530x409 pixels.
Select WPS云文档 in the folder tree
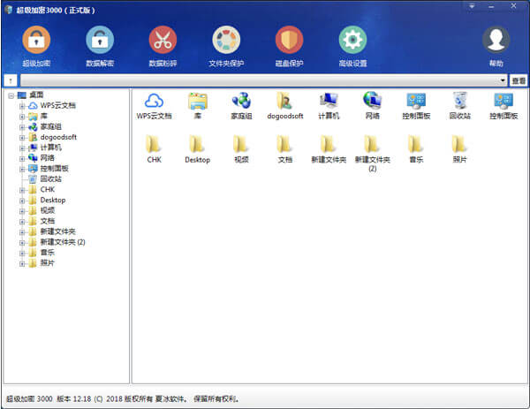tap(52, 105)
